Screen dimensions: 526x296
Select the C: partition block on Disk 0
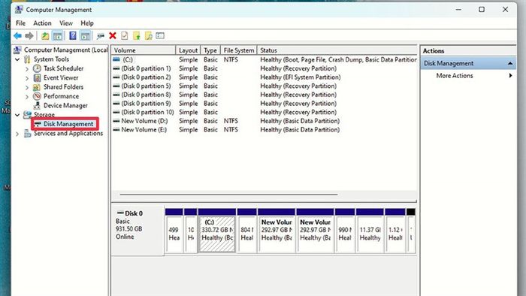(x=217, y=234)
